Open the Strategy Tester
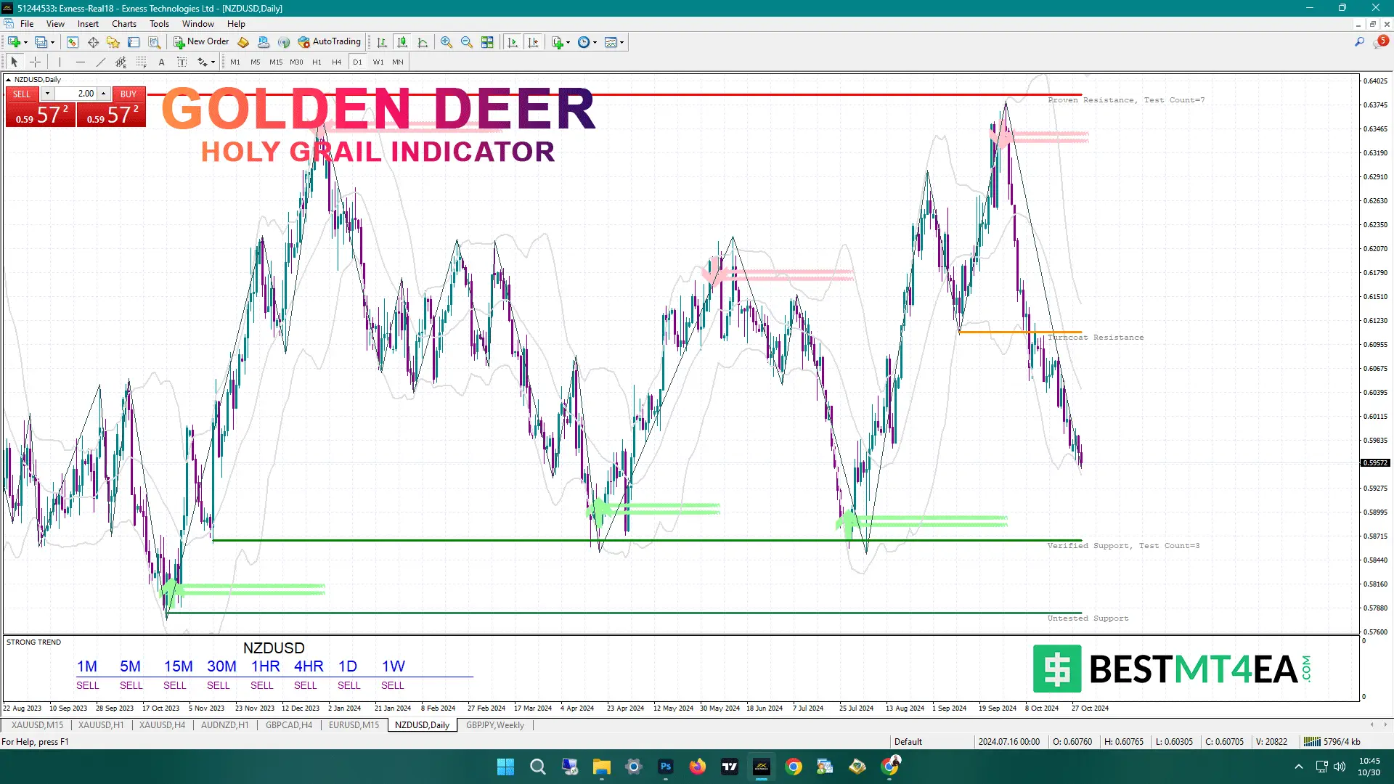This screenshot has height=784, width=1394. (155, 41)
